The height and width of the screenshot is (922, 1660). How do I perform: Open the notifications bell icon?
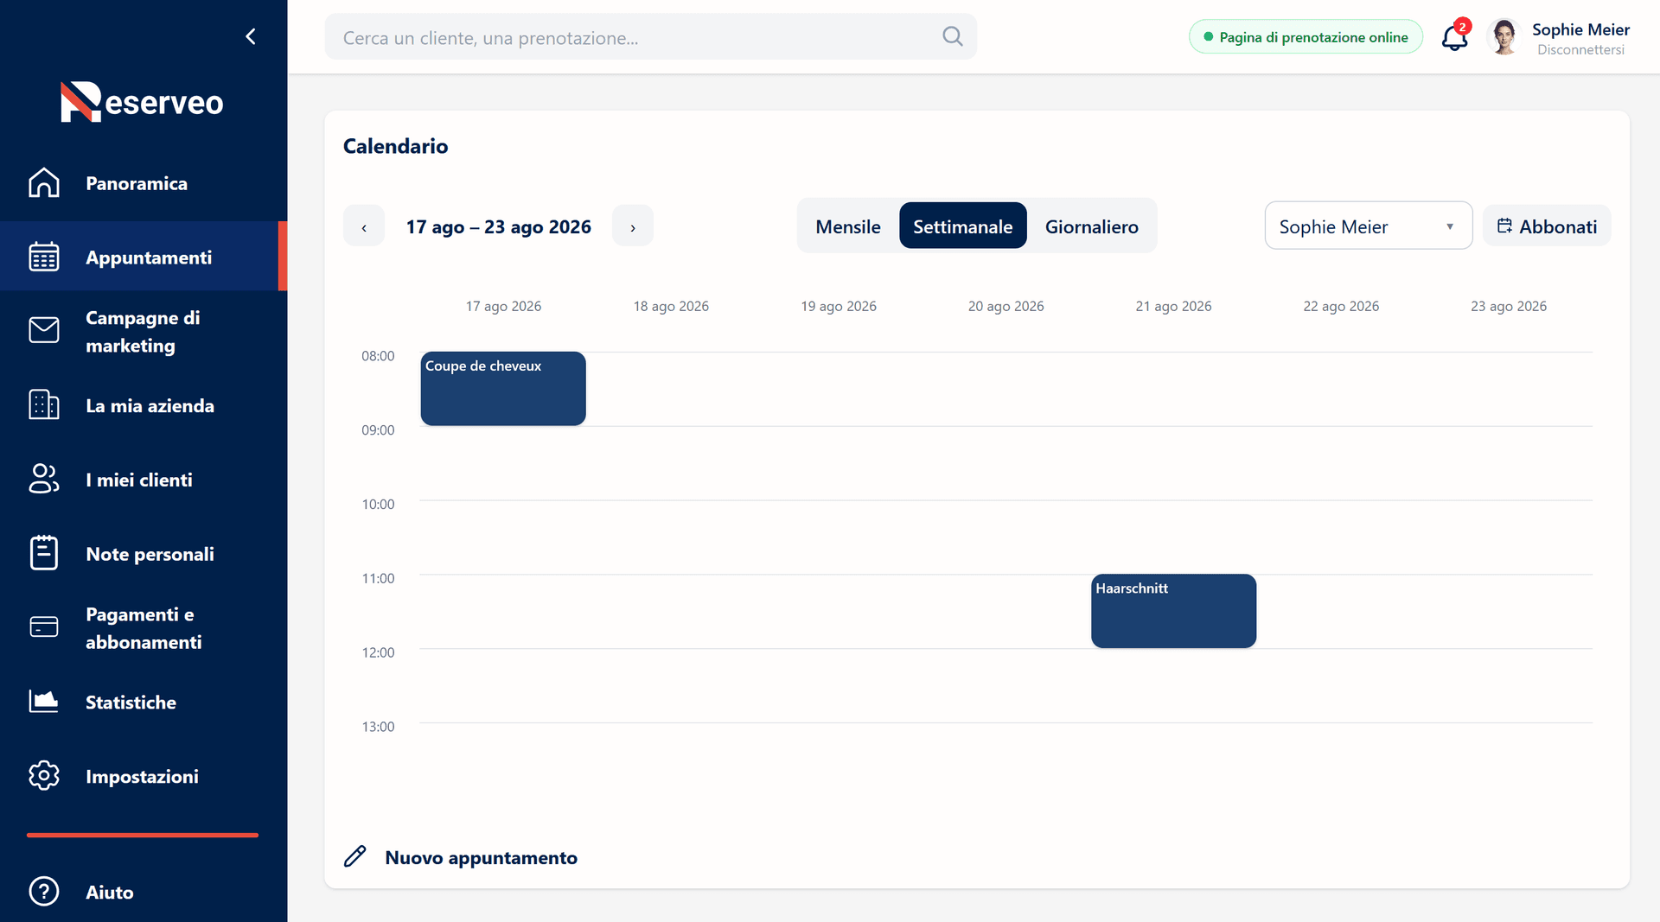pyautogui.click(x=1455, y=37)
